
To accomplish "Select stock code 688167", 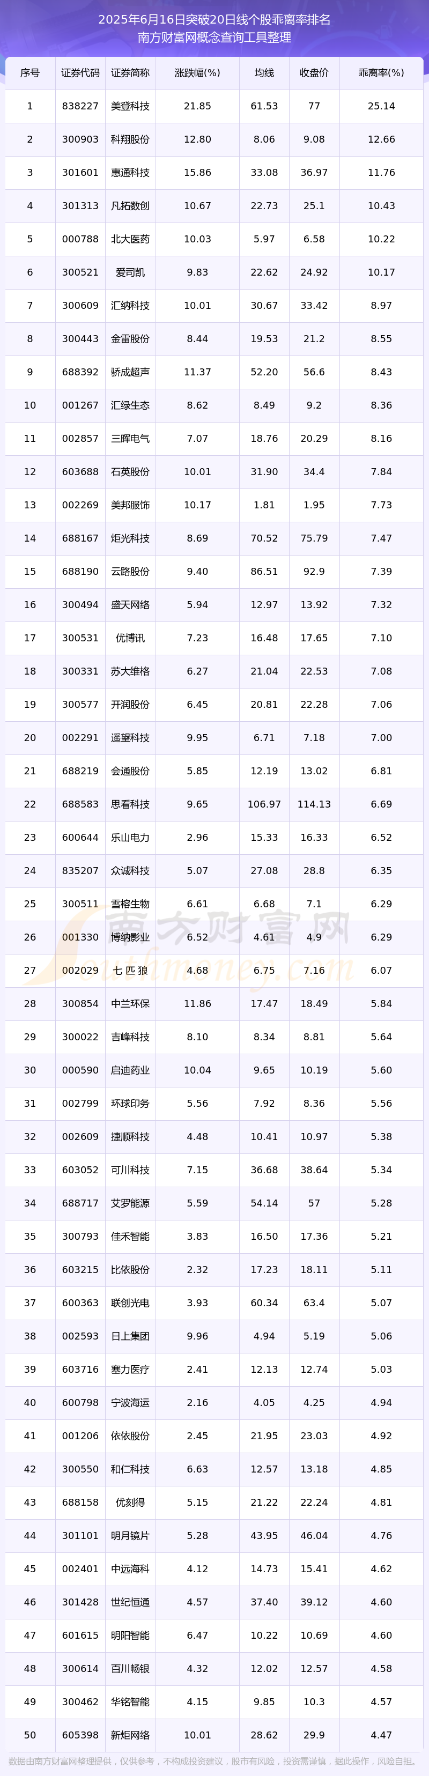I will pos(80,538).
